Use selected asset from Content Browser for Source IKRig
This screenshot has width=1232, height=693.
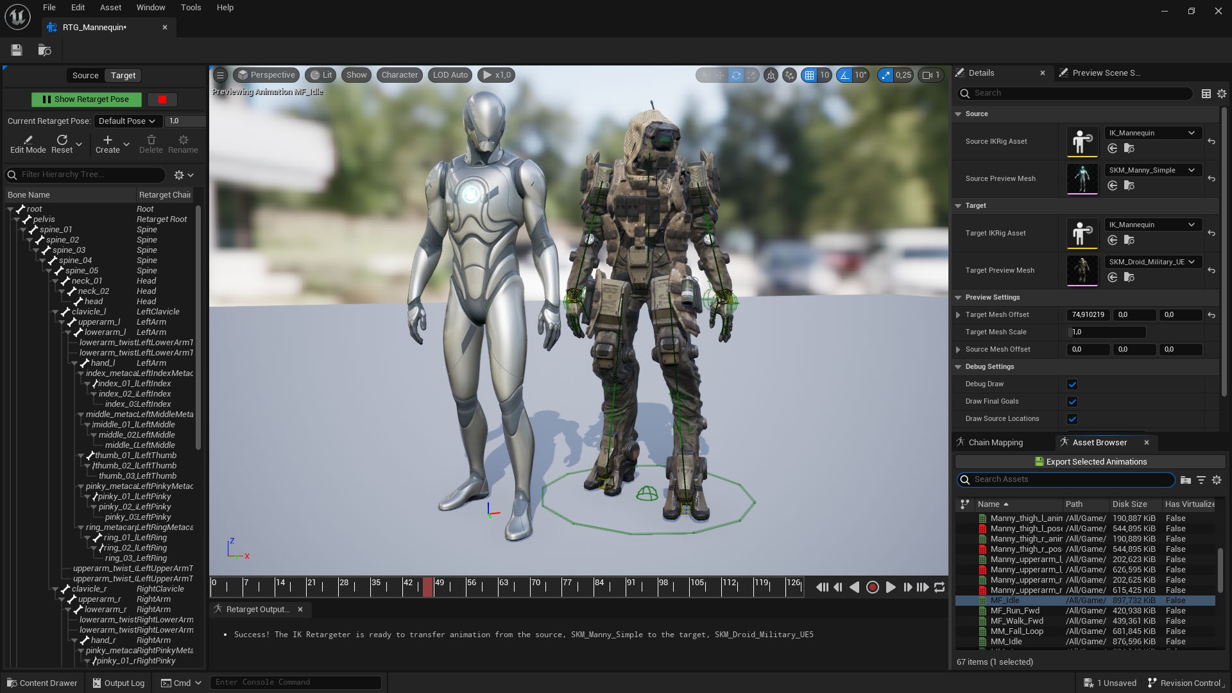[1112, 148]
